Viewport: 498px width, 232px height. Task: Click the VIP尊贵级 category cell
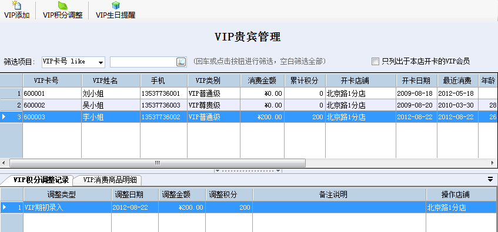(213, 105)
